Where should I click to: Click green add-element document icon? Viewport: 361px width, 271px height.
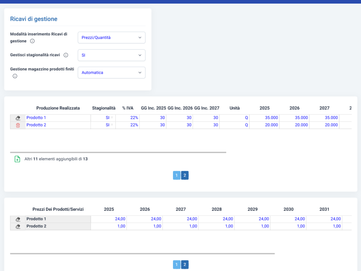(x=17, y=159)
